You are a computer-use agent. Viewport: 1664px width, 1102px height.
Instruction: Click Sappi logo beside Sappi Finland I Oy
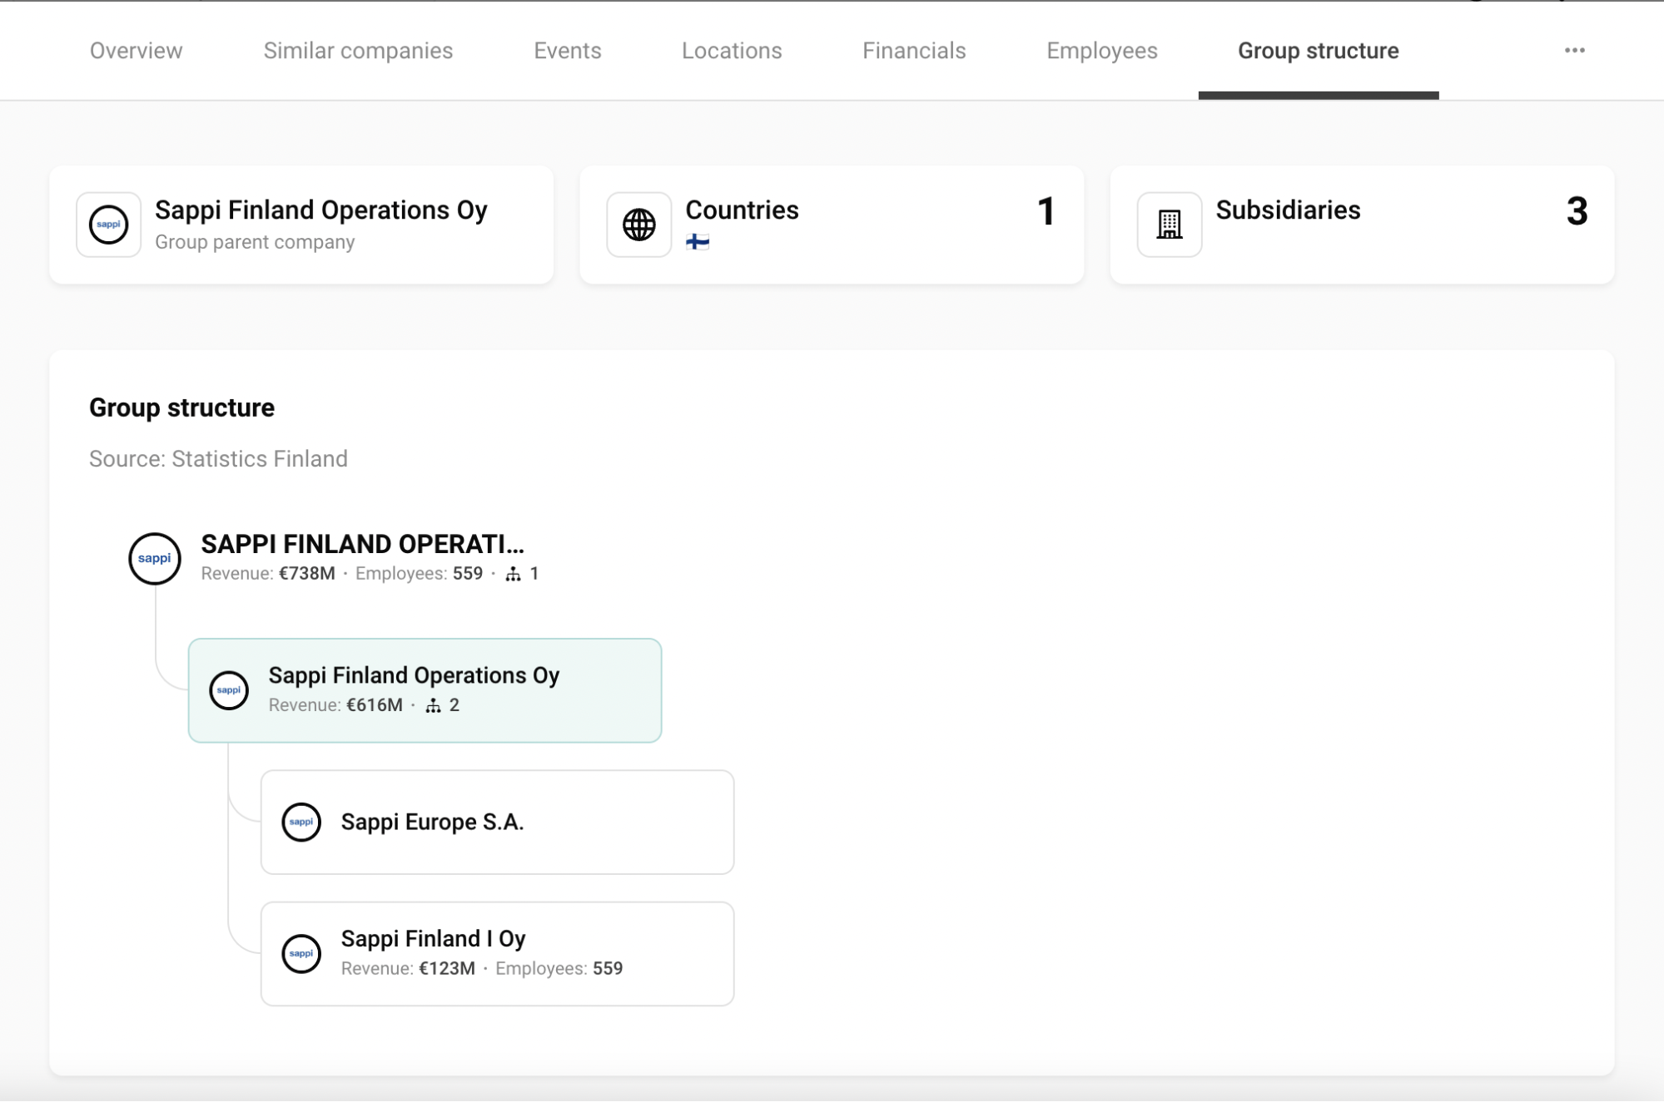301,953
